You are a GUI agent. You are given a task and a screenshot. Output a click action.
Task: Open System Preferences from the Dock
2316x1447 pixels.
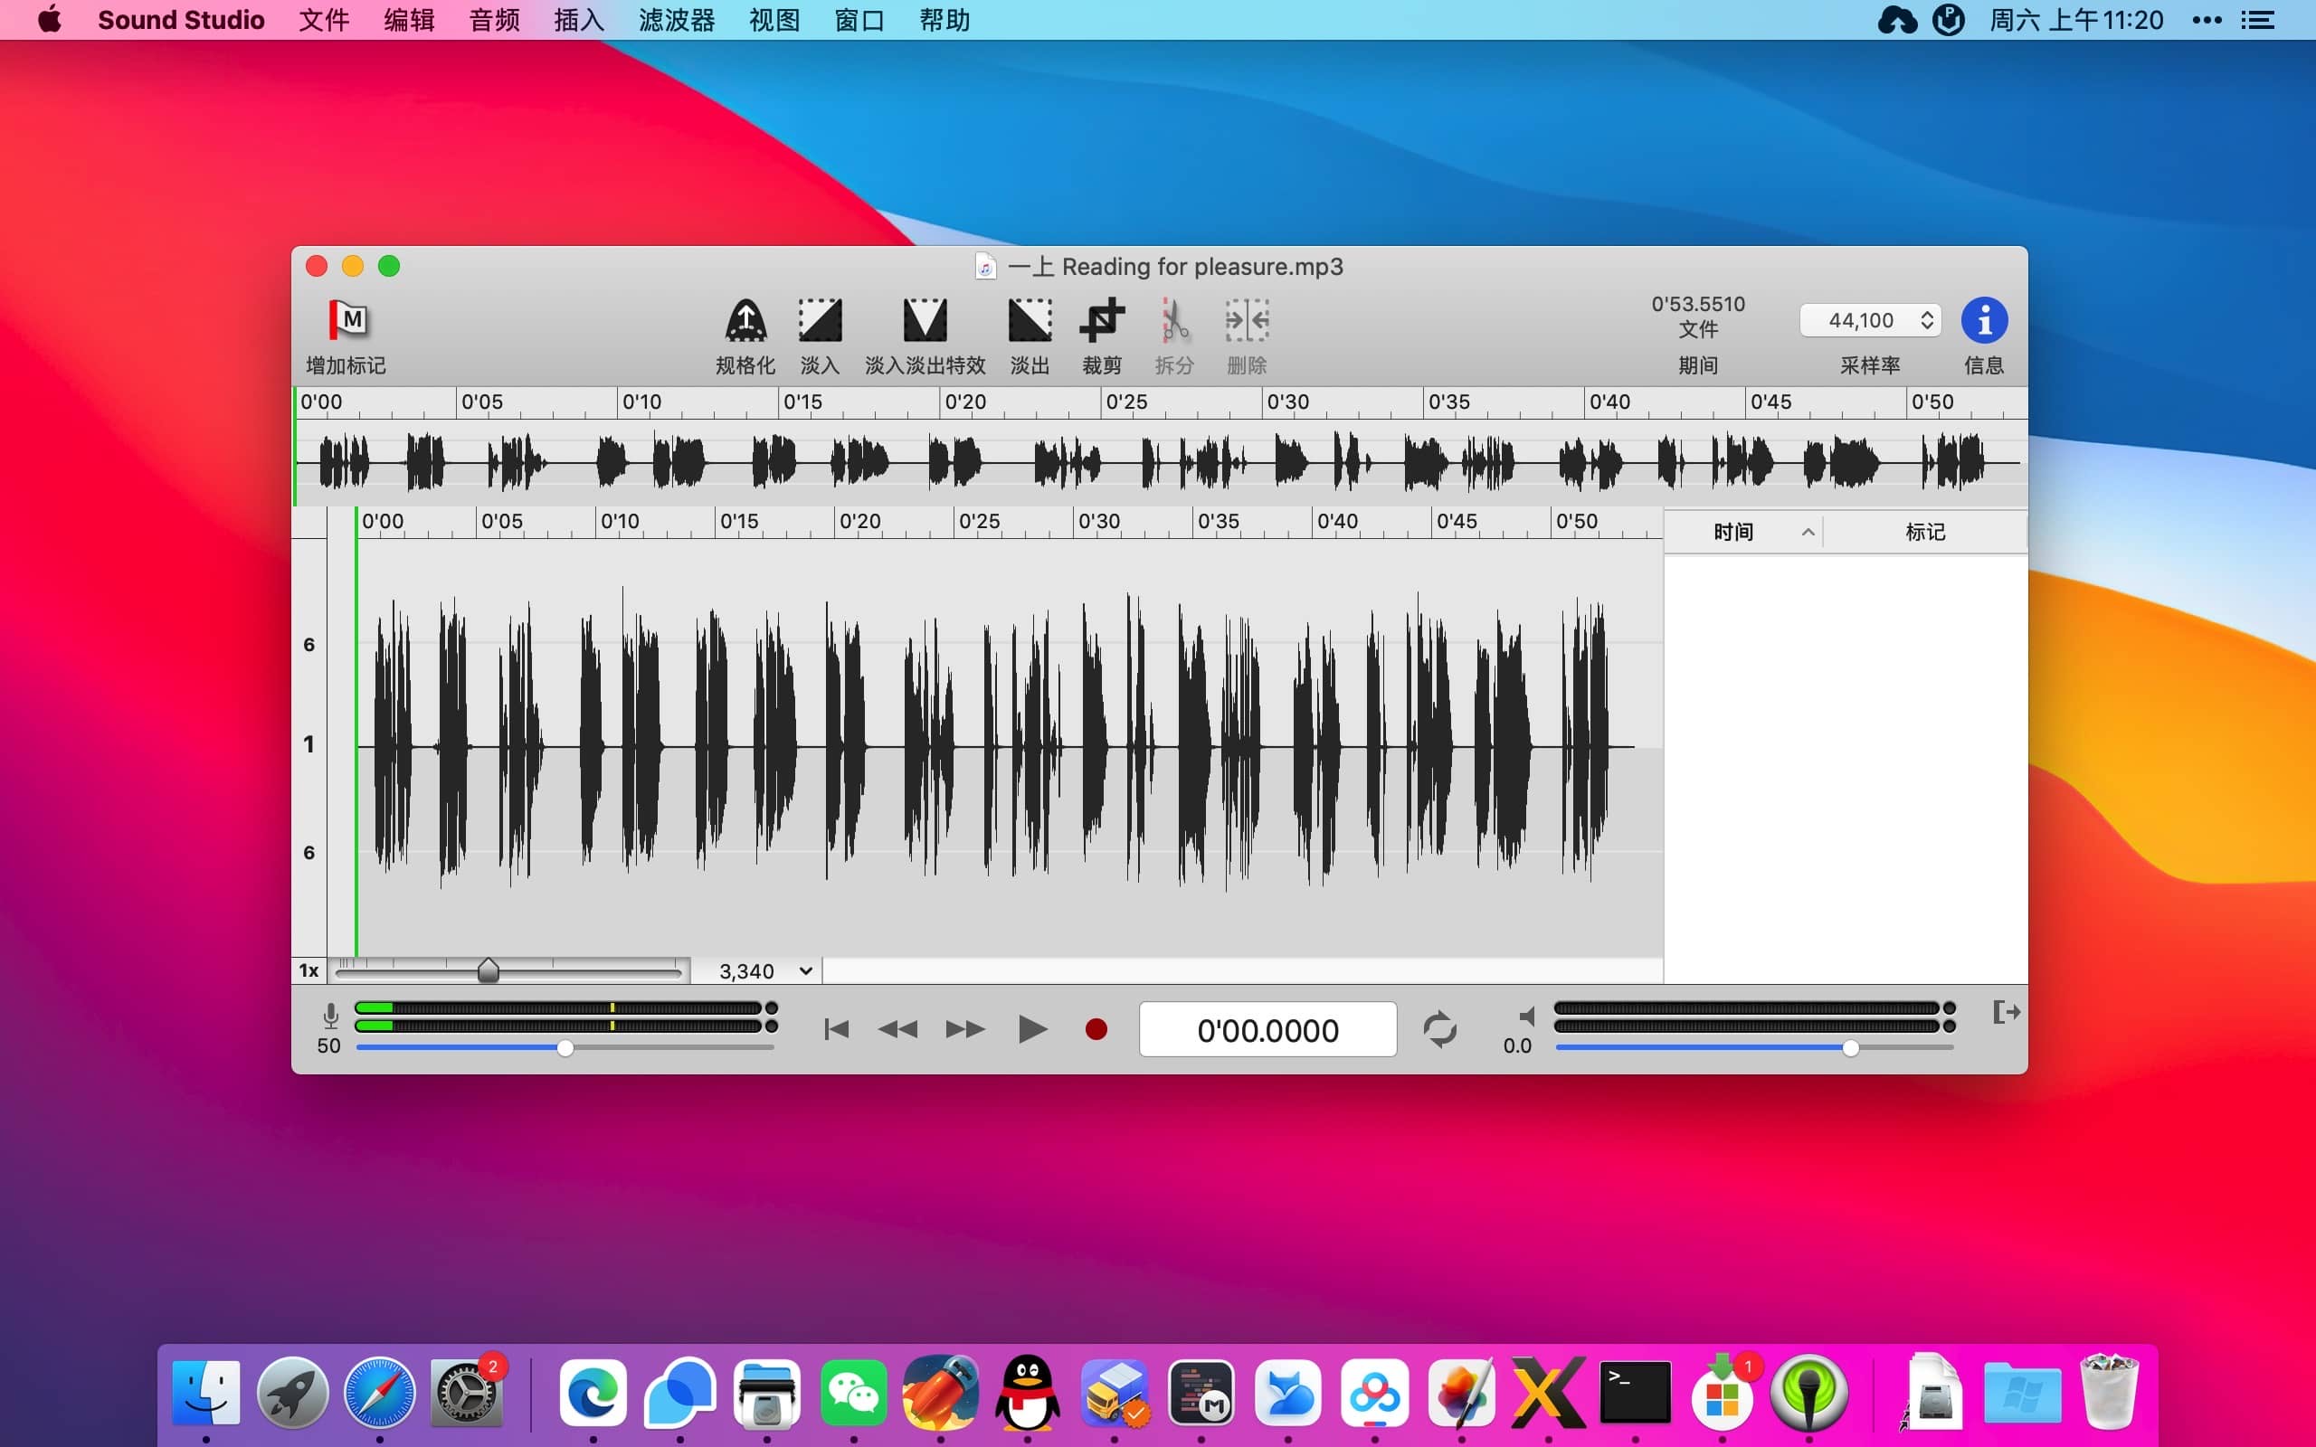point(466,1393)
